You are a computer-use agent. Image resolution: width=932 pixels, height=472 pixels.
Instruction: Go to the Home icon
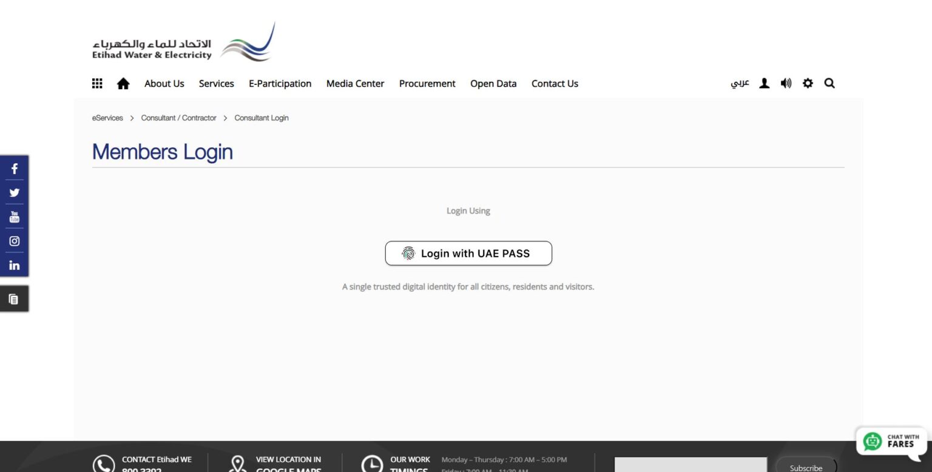pyautogui.click(x=123, y=84)
